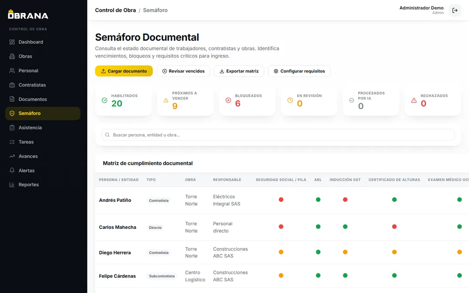The height and width of the screenshot is (293, 469).
Task: Click the Alertas bell icon
Action: click(12, 171)
